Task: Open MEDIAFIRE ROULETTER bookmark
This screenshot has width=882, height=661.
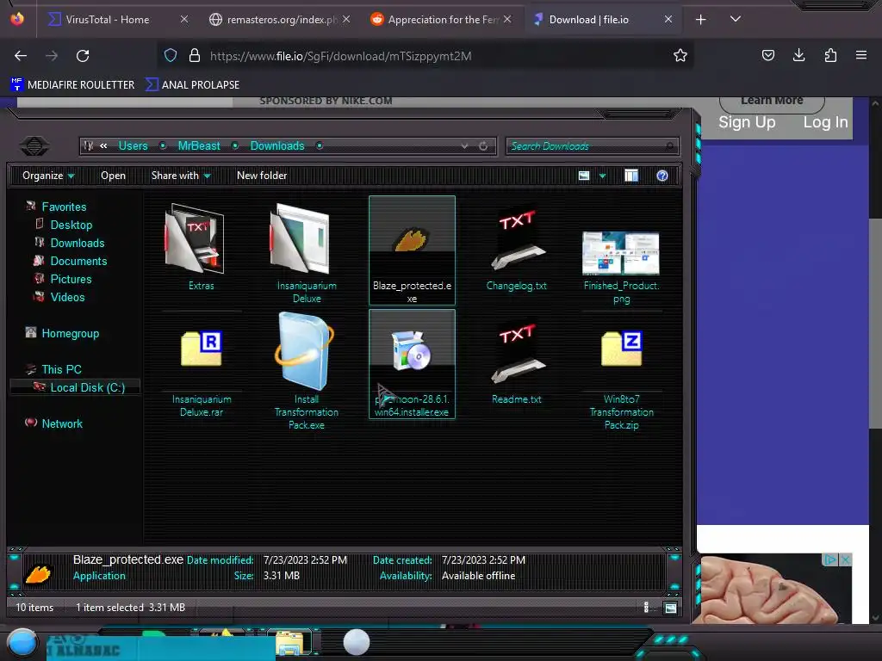Action: point(72,85)
